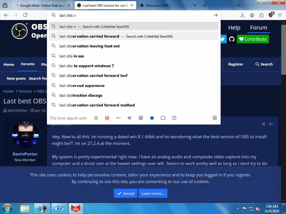Screen dimensions: 286x214
Task: Click KevinPorter's avatar image
Action: (25, 135)
